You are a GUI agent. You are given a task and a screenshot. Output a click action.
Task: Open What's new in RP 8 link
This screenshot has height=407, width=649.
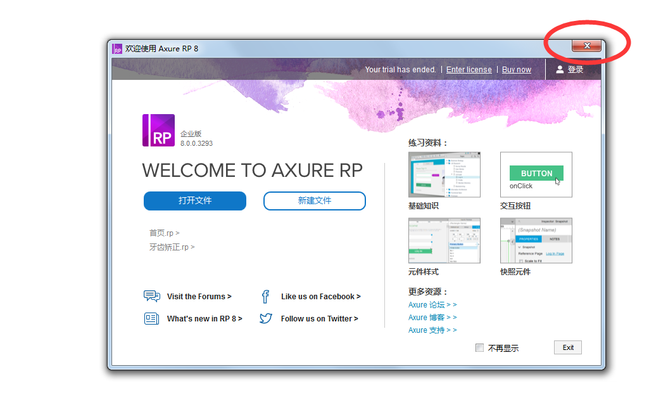pyautogui.click(x=205, y=318)
